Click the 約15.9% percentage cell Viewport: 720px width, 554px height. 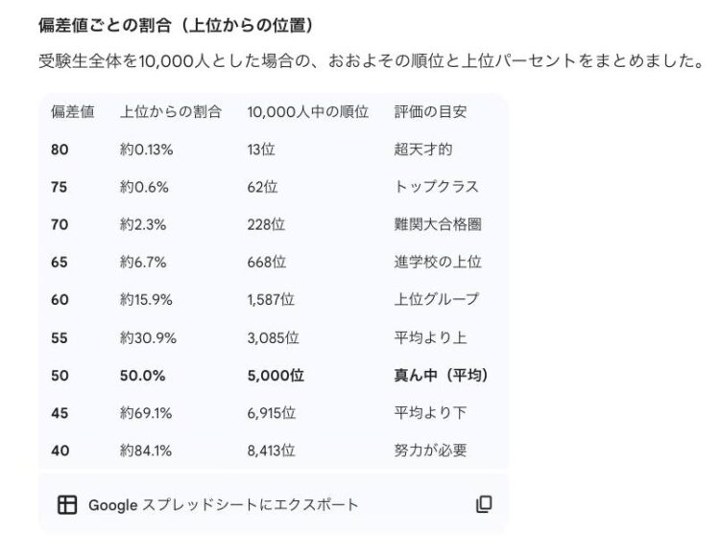click(x=146, y=300)
